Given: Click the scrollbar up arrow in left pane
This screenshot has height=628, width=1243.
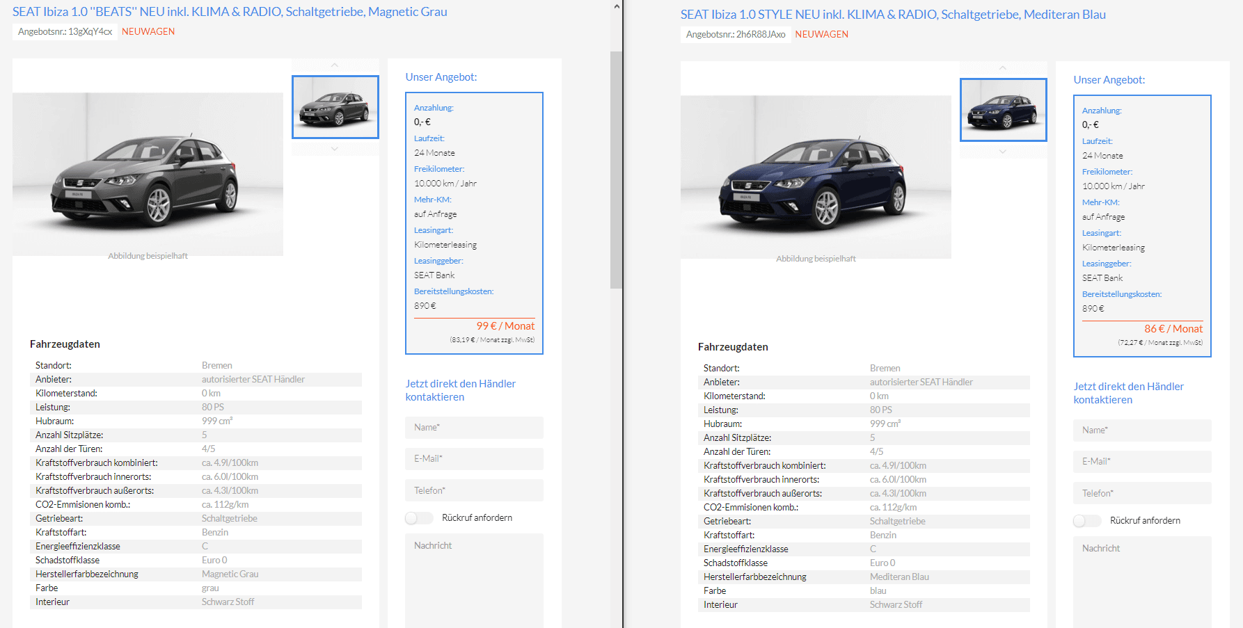Looking at the screenshot, I should (x=616, y=6).
